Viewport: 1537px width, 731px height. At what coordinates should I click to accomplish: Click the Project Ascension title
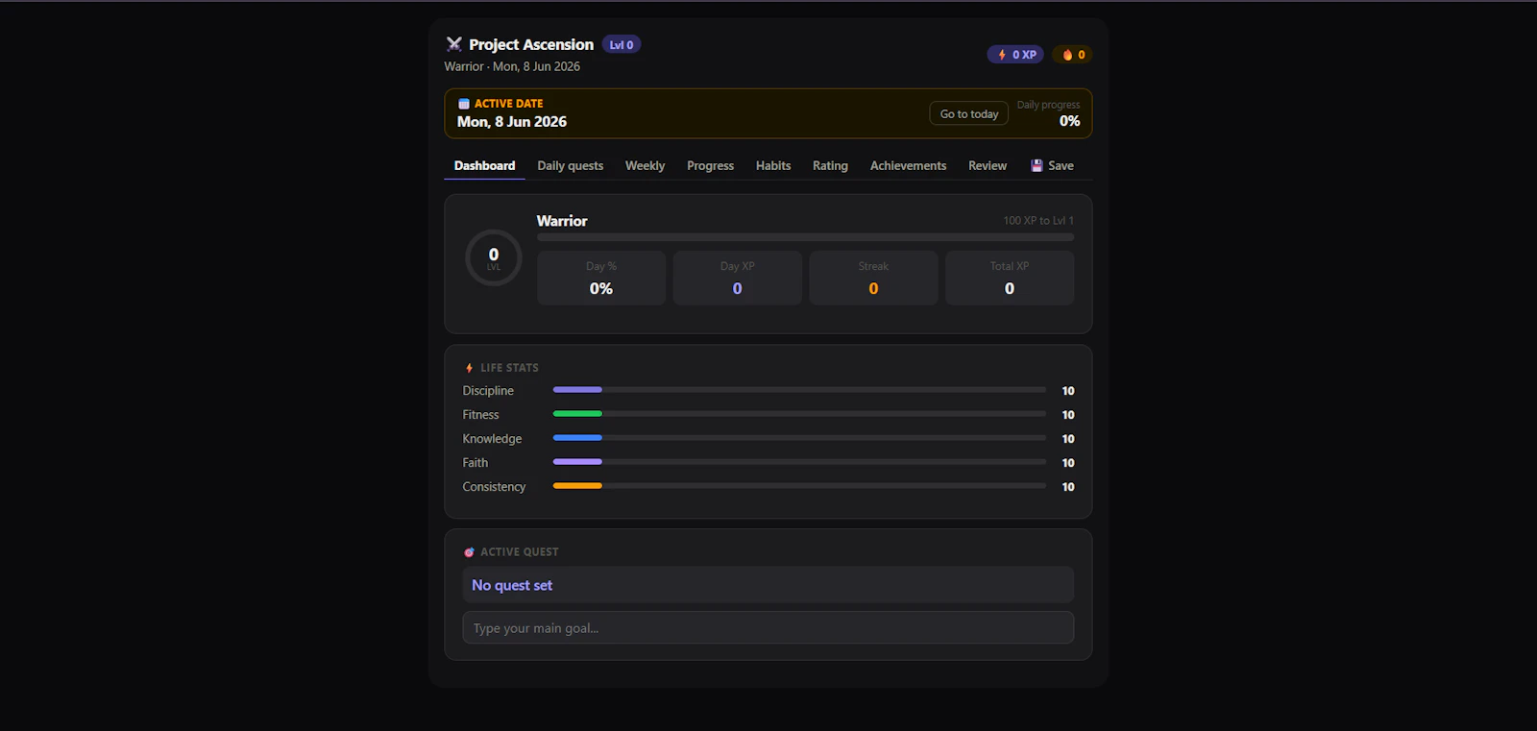(531, 44)
